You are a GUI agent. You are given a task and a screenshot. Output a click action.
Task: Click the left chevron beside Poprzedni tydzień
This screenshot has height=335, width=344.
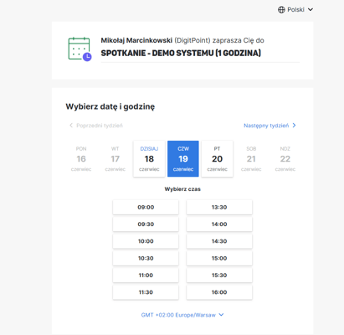pyautogui.click(x=71, y=126)
